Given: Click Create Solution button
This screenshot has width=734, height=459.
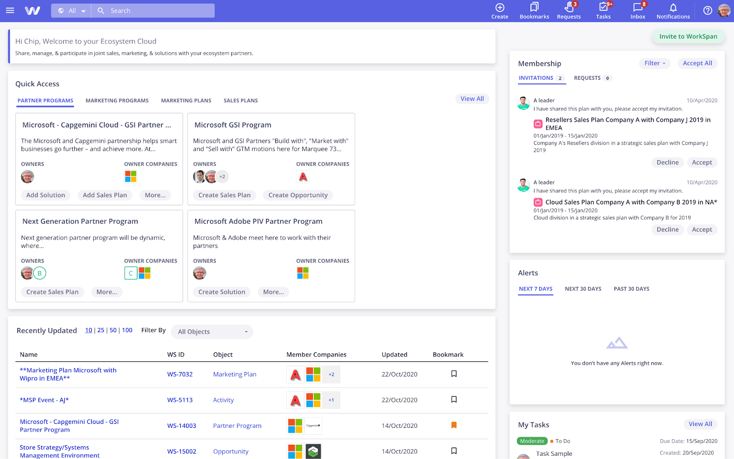Looking at the screenshot, I should tap(222, 292).
